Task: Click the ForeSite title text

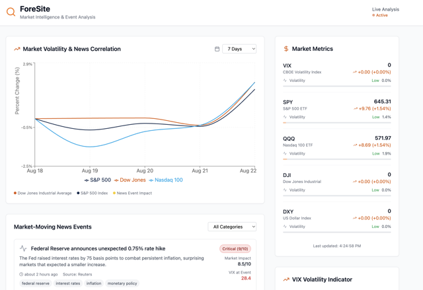Action: pyautogui.click(x=35, y=9)
